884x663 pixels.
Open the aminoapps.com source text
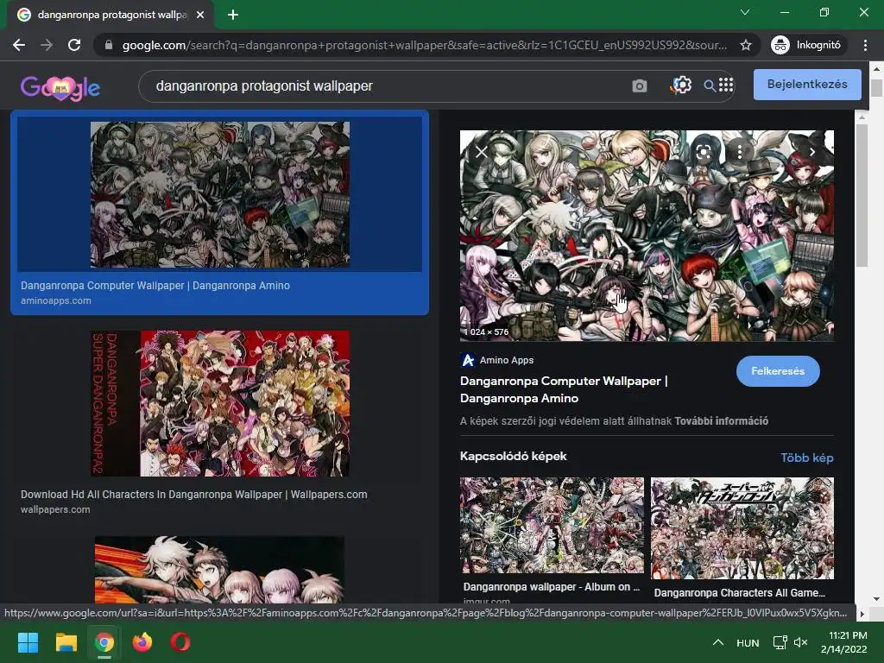point(56,301)
